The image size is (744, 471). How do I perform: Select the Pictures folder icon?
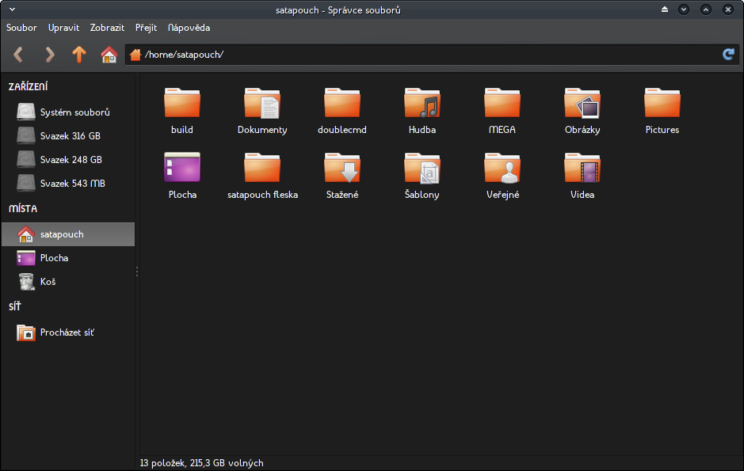[x=662, y=103]
